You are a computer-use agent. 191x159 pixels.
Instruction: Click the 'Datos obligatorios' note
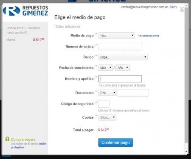pyautogui.click(x=67, y=27)
